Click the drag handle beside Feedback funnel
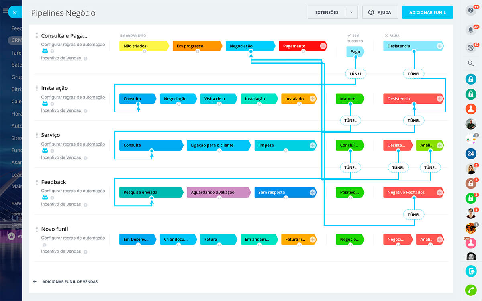482x301 pixels. pyautogui.click(x=37, y=182)
